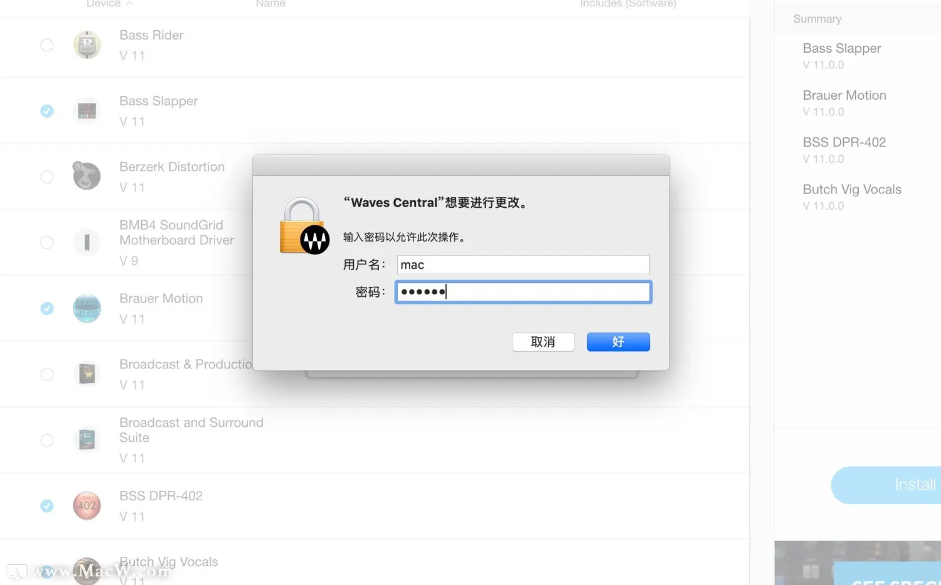941x585 pixels.
Task: Click the Summary heading in the right panel
Action: [x=817, y=19]
